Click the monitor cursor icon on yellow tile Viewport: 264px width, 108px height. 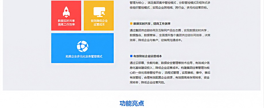click(99, 12)
